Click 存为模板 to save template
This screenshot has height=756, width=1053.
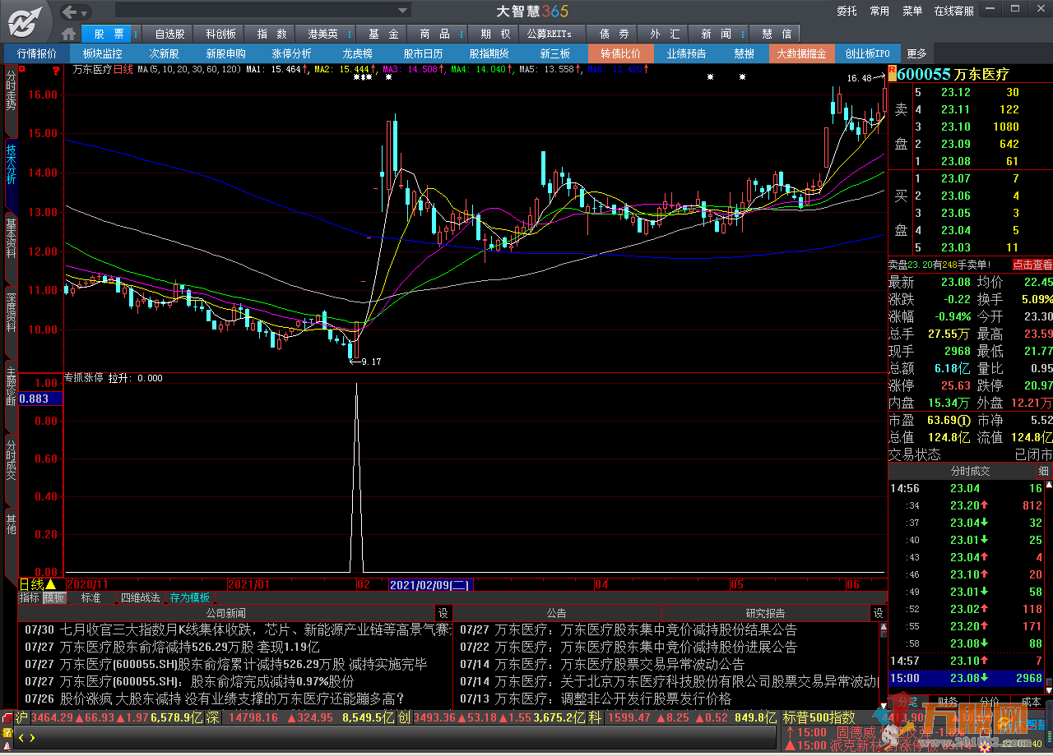pyautogui.click(x=189, y=598)
